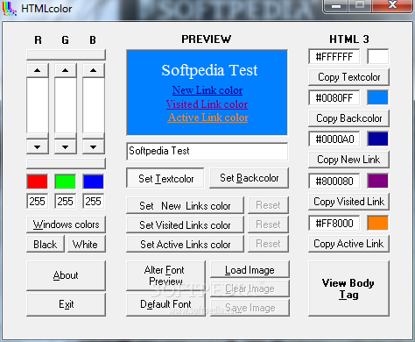Click the white text color swatch
Image resolution: width=415 pixels, height=342 pixels.
378,56
